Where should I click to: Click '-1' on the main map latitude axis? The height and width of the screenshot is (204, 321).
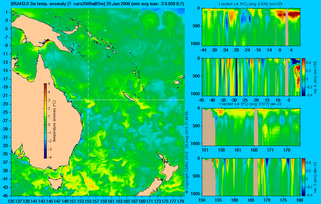pos(6,12)
